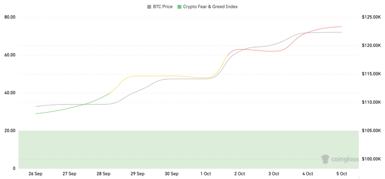Click the gray BTC Price legend swatch
This screenshot has height=179, width=385.
(149, 7)
